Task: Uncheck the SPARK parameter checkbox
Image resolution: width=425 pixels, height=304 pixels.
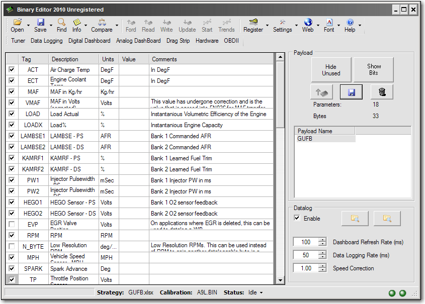Action: (x=12, y=268)
